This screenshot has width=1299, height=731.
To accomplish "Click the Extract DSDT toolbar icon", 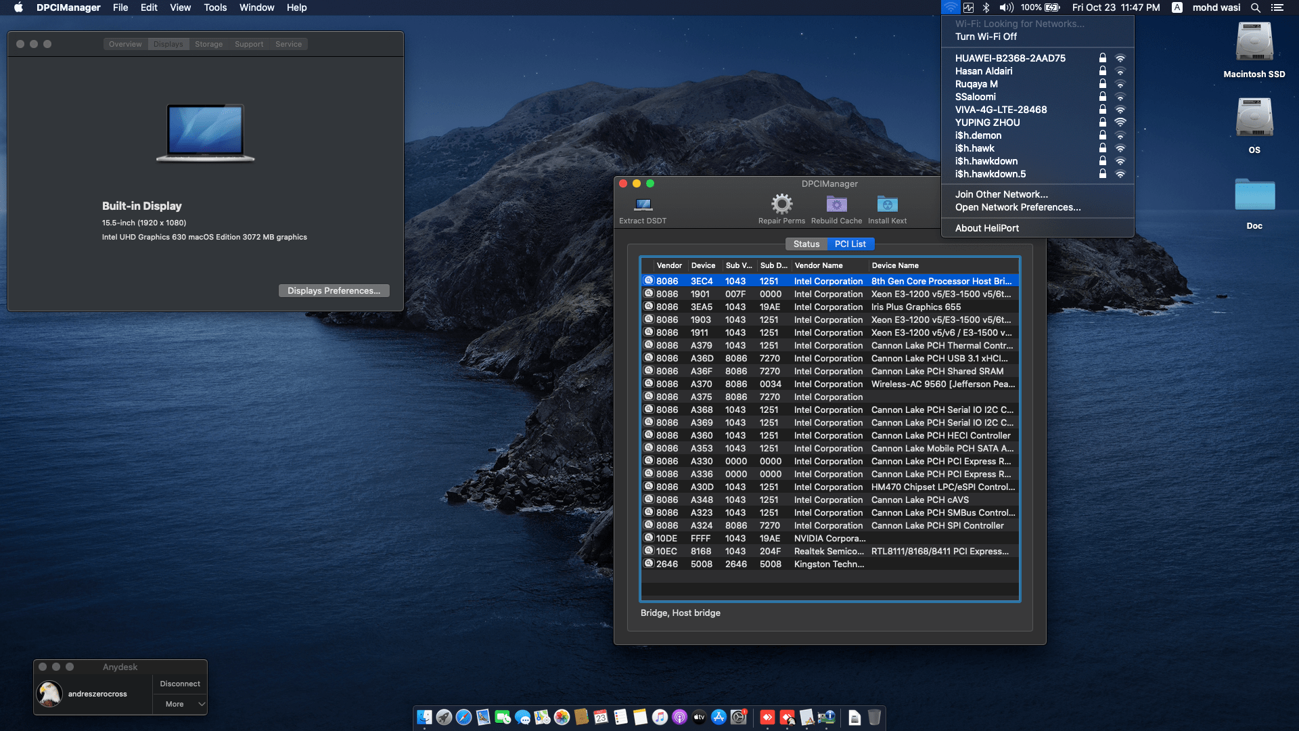I will 643,204.
